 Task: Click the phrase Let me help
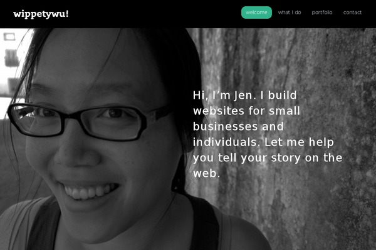pos(299,142)
